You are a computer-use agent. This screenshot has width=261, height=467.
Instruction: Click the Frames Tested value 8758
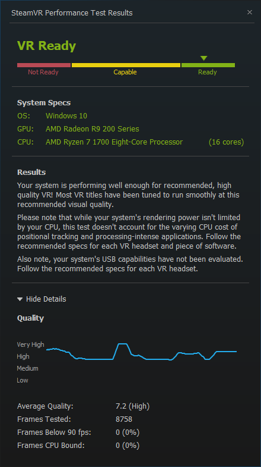coord(124,419)
